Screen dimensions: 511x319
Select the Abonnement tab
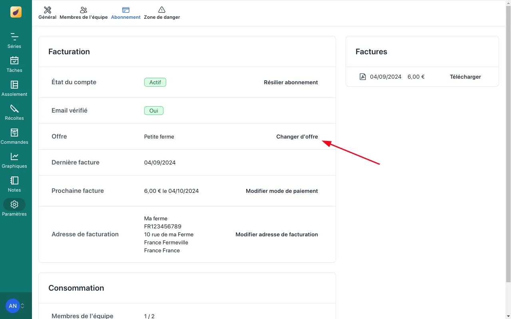[x=126, y=13]
